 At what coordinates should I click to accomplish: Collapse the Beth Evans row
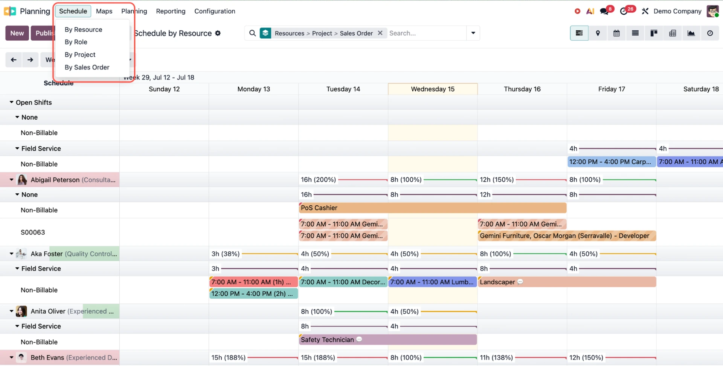point(11,358)
